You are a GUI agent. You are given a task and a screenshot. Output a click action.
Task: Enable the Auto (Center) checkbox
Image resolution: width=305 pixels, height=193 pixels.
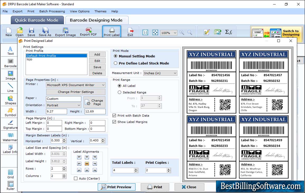[76, 179]
